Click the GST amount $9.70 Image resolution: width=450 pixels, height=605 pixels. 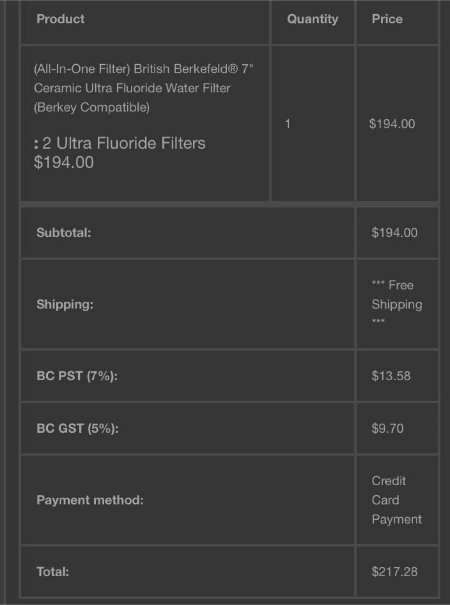coord(387,428)
